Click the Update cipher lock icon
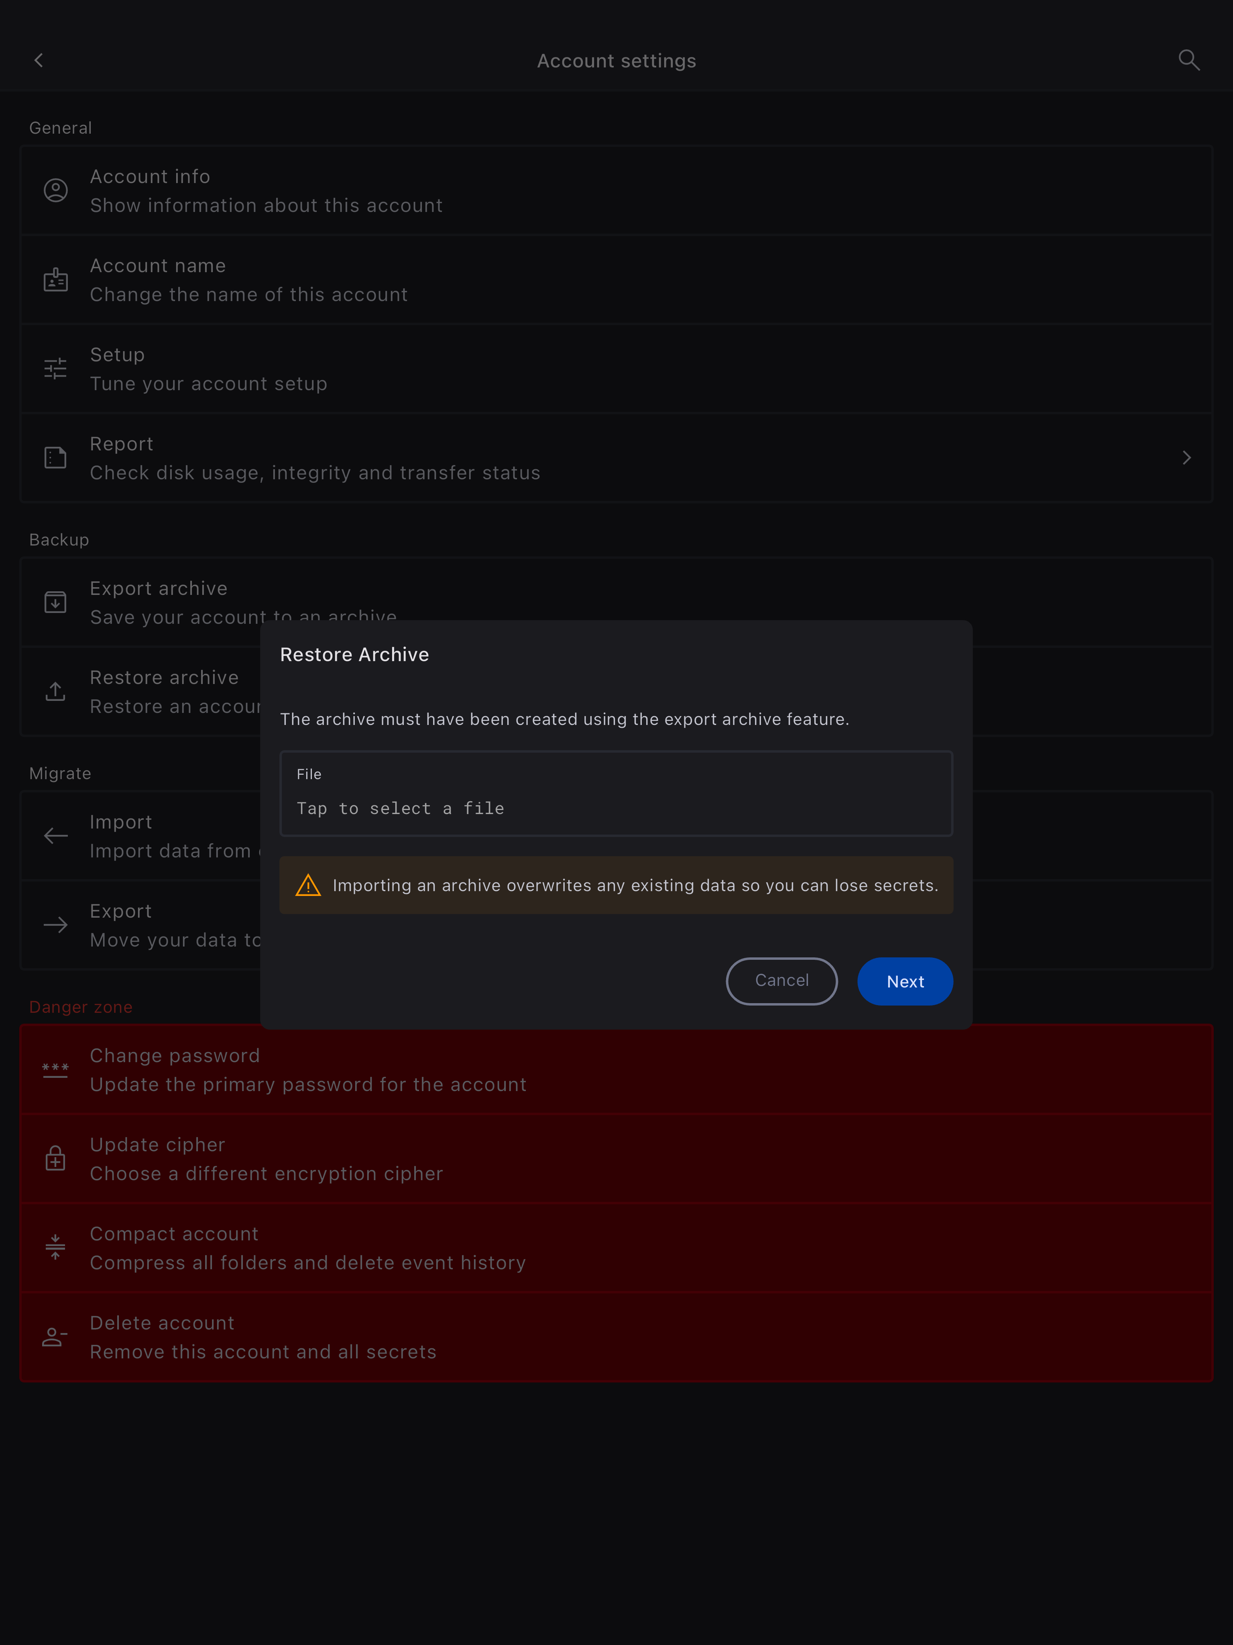Screen dimensions: 1233x1645 pos(56,1158)
